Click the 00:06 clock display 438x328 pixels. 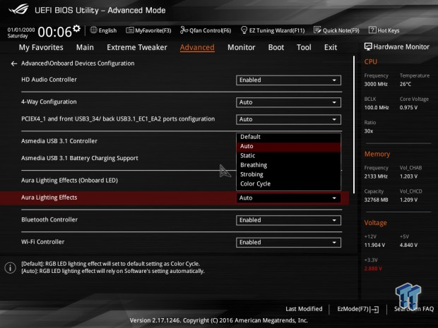55,32
